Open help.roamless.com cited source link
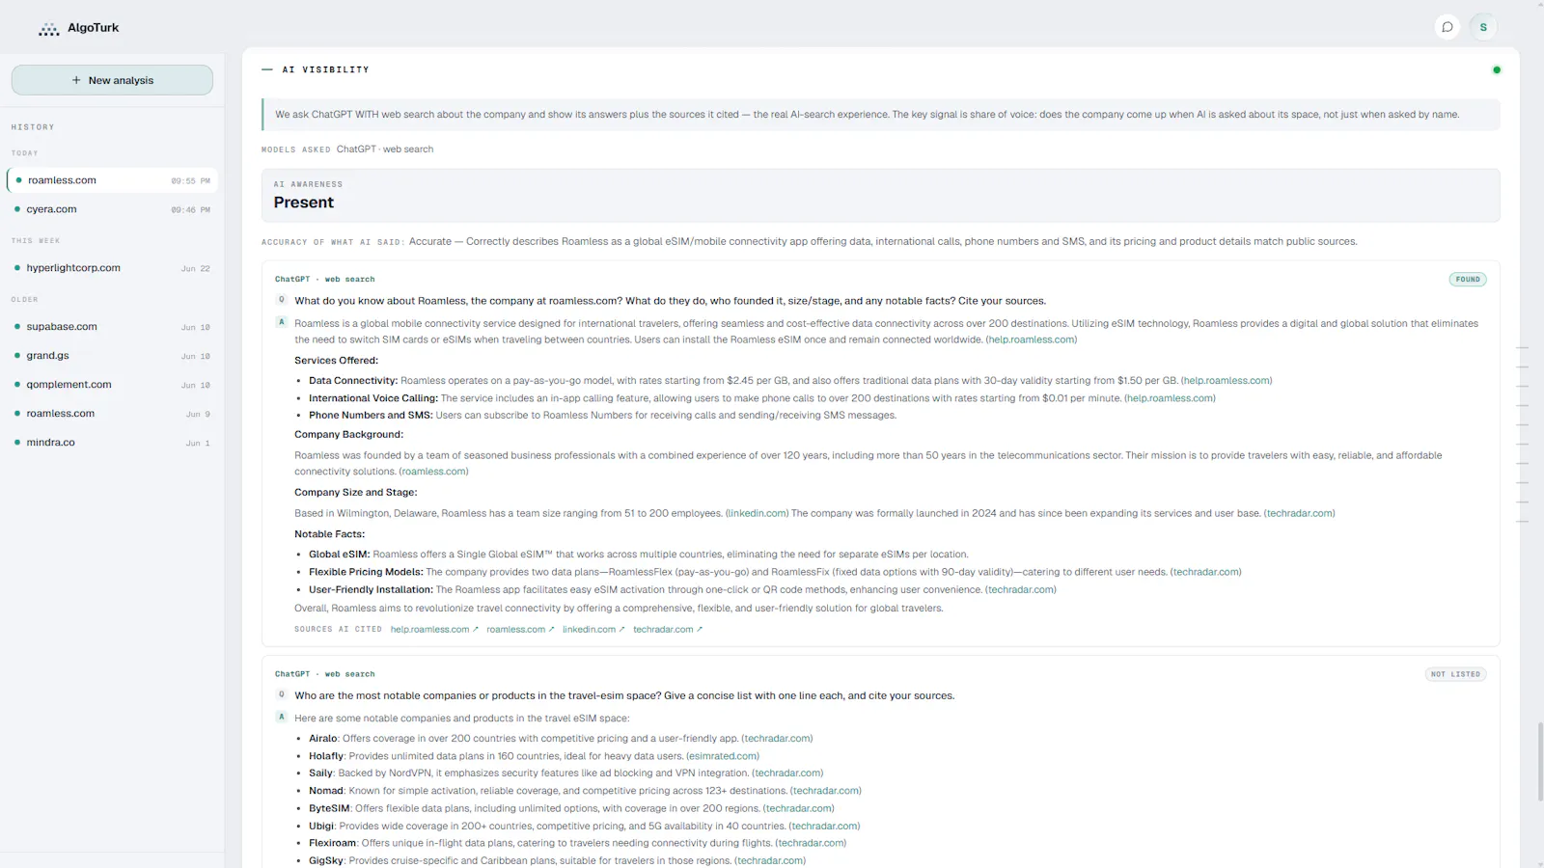 (x=434, y=630)
